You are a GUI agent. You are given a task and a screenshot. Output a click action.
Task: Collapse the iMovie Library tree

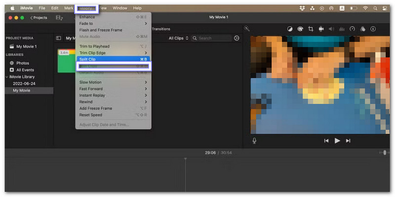(7, 77)
